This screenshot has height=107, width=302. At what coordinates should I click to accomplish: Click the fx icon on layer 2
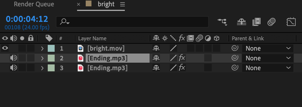click(x=182, y=58)
